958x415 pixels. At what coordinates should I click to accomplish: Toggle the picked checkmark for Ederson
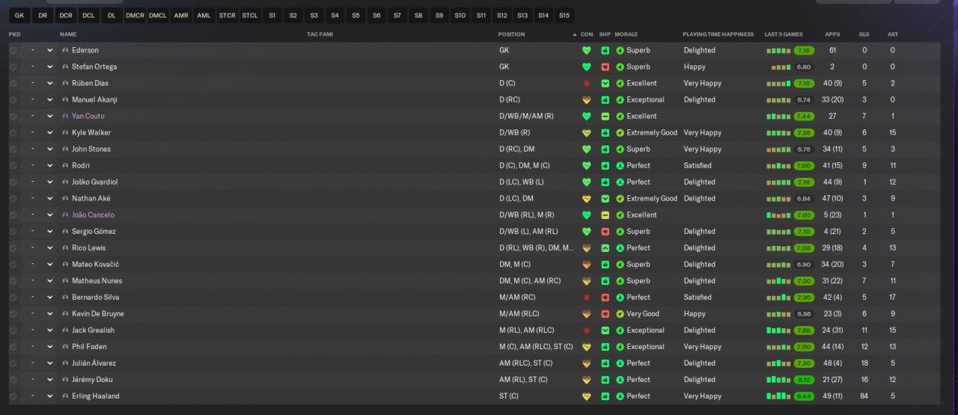[13, 50]
